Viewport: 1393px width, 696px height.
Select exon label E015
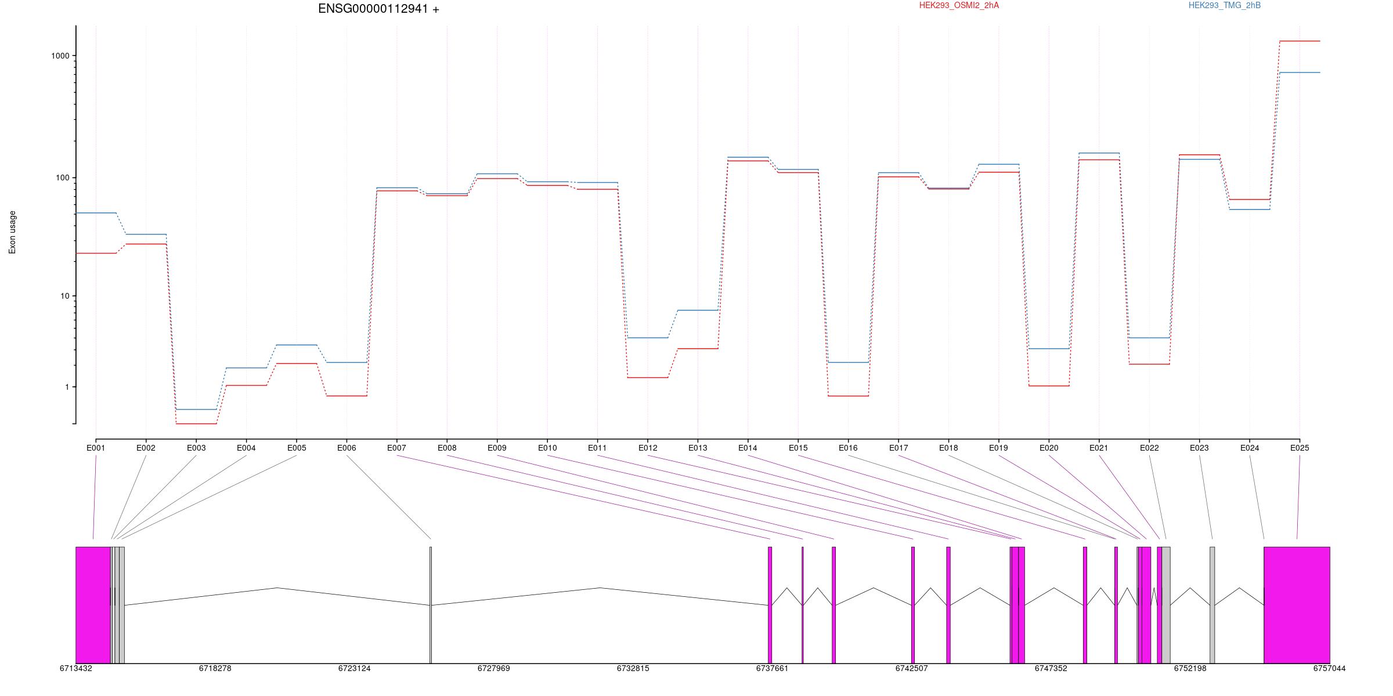[x=798, y=448]
